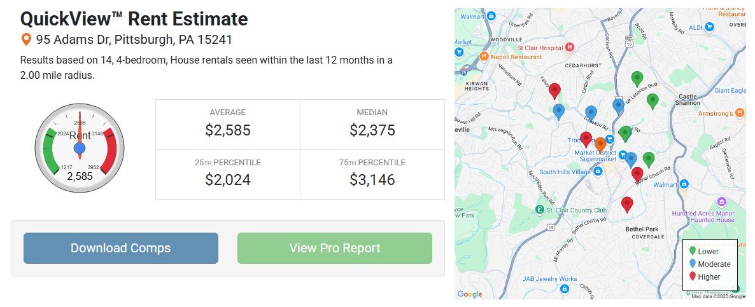Open the View Pro Report button
This screenshot has width=755, height=307.
(x=335, y=249)
